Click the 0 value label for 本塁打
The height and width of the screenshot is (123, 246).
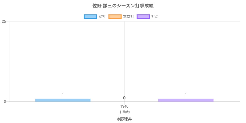point(124,98)
